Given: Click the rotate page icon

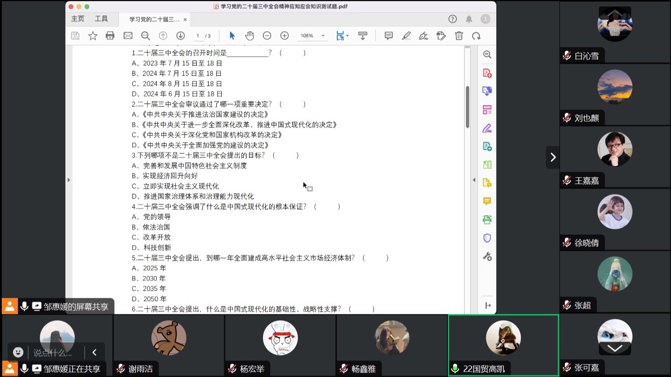Looking at the screenshot, I should [x=476, y=36].
